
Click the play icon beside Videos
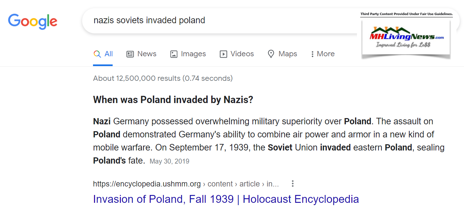(223, 54)
